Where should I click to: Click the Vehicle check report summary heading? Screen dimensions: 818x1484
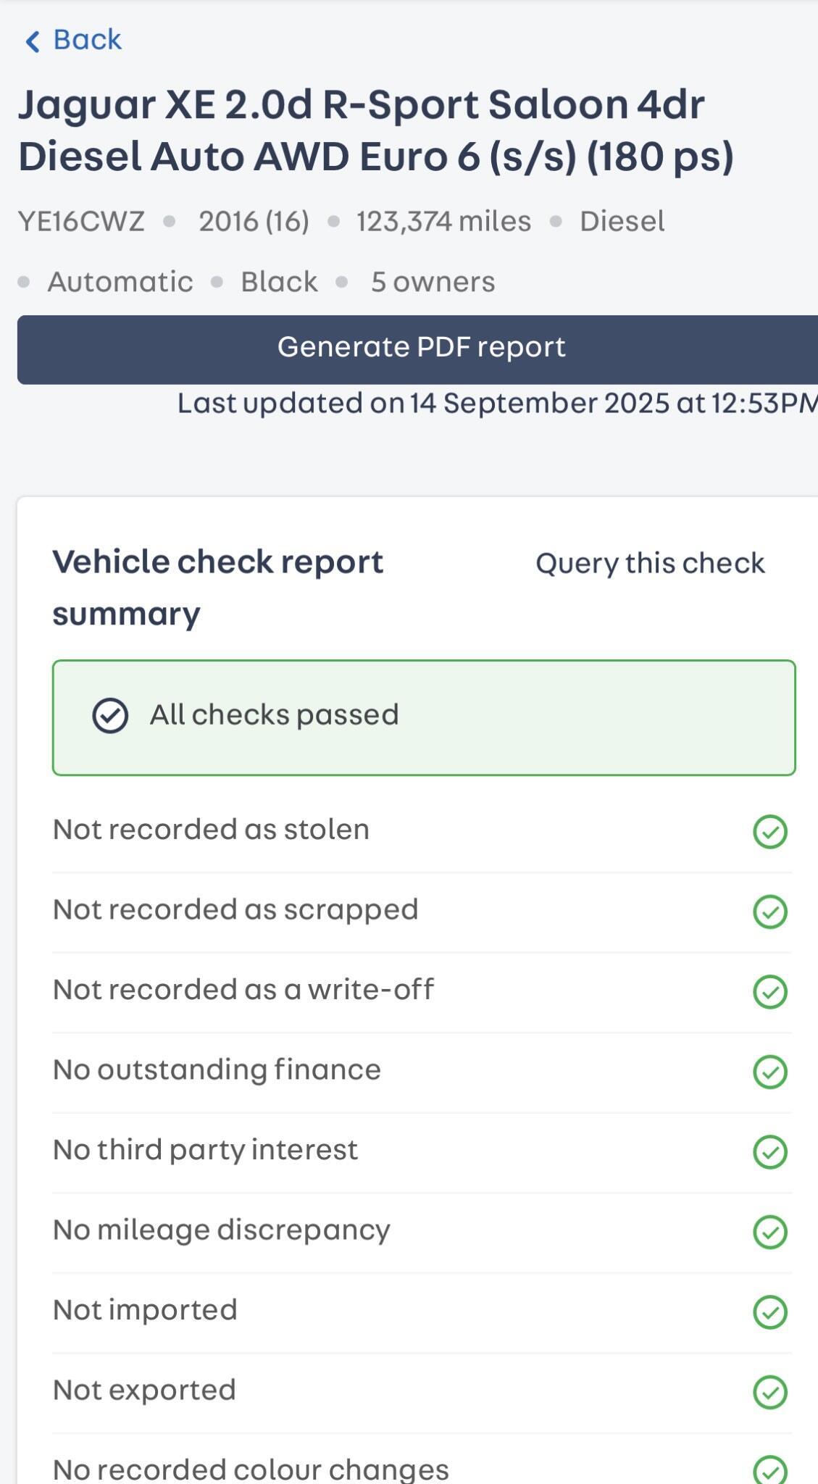coord(217,588)
